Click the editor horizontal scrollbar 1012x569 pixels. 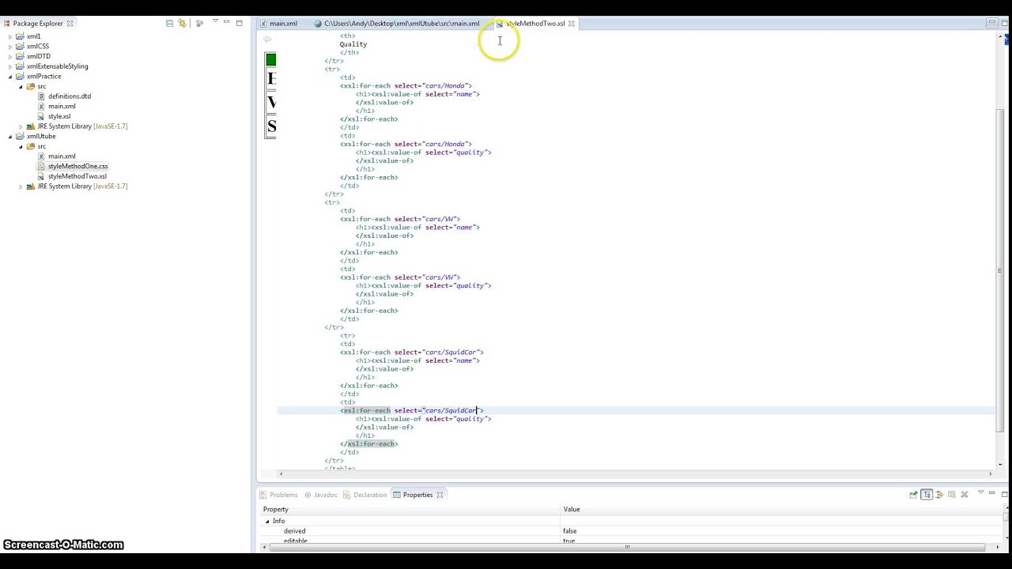pos(636,473)
